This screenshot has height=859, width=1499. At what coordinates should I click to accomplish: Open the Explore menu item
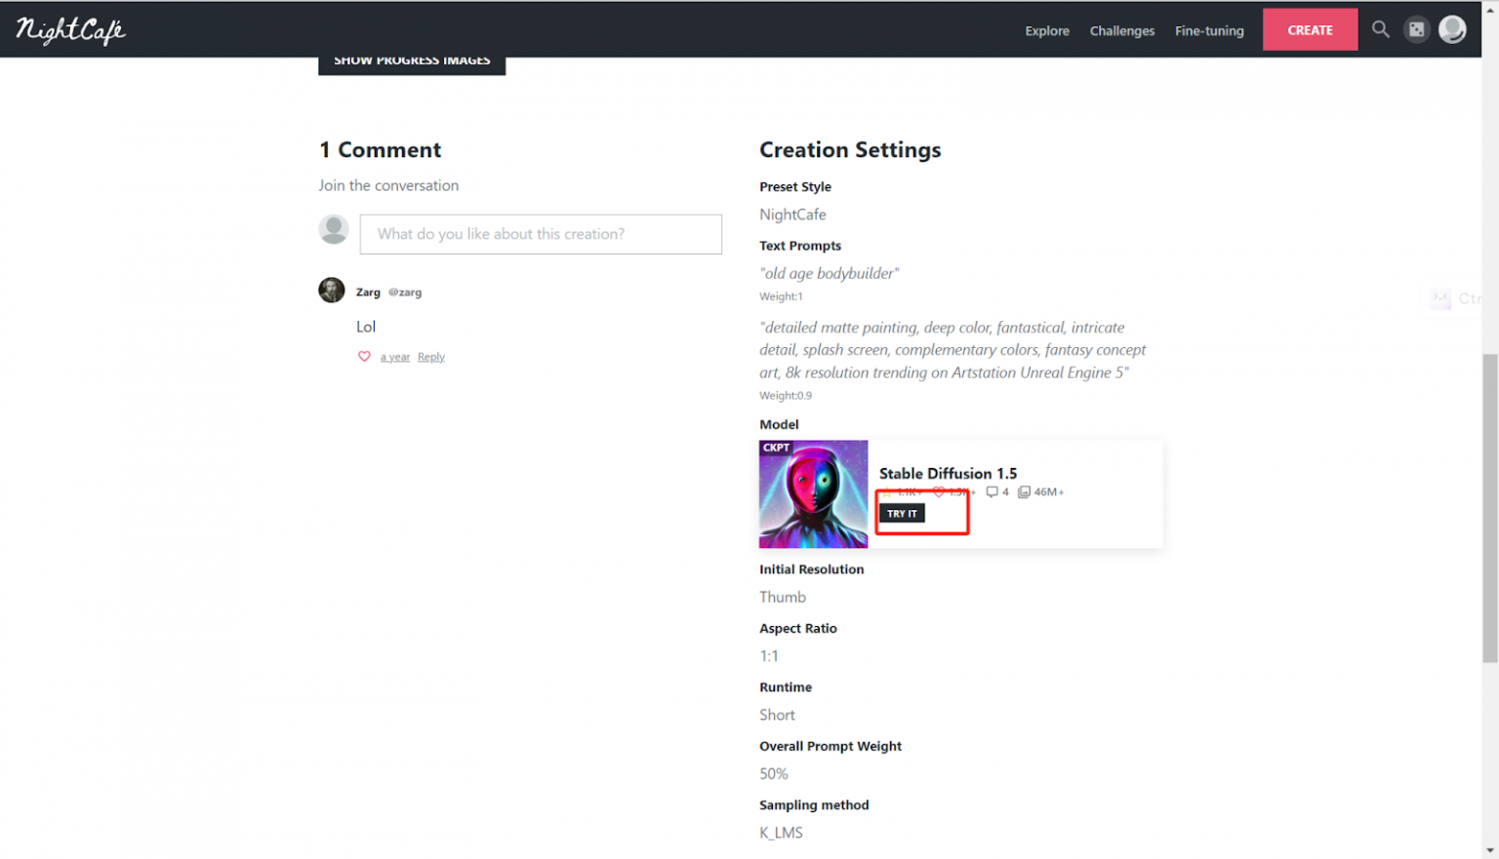[1046, 31]
